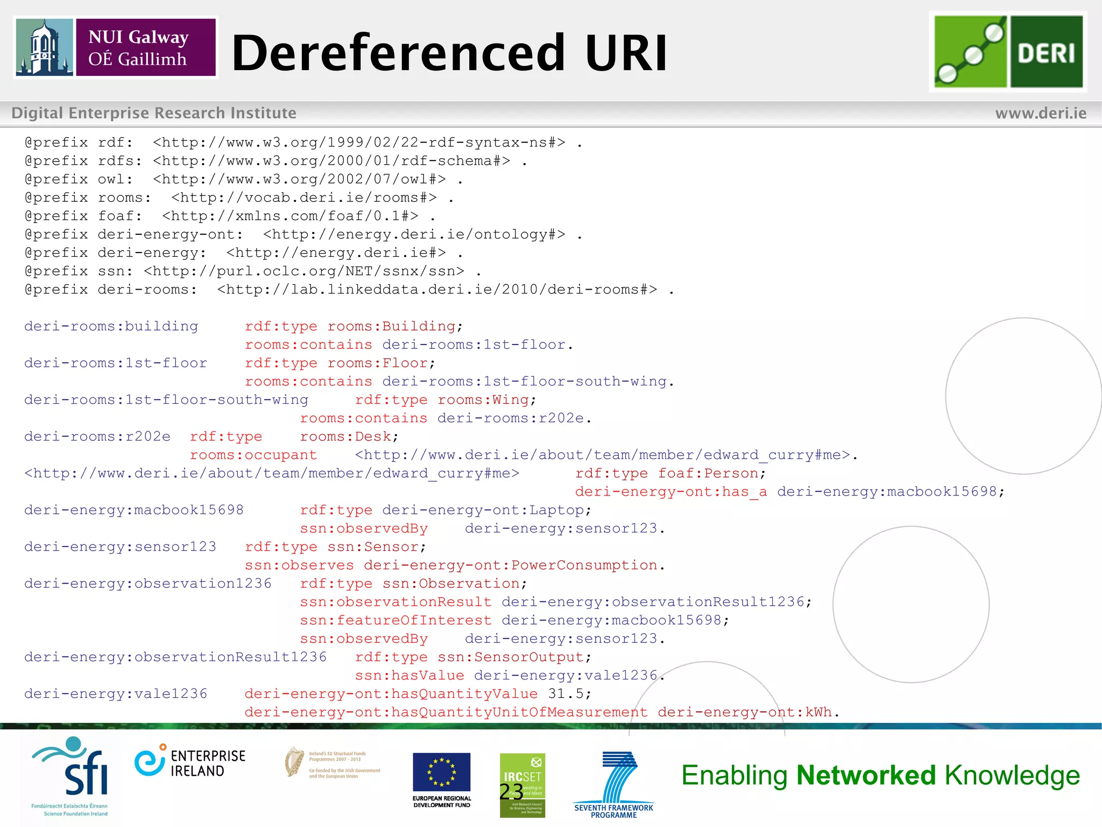Open edward_curry#me subject URI line

(272, 473)
